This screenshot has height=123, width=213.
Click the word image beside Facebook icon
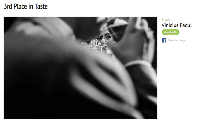tap(182, 40)
